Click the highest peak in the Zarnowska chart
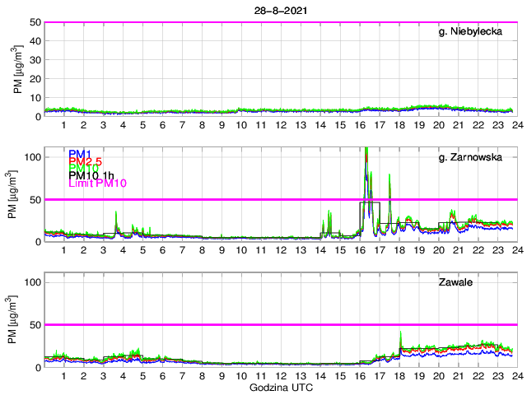Viewport: 527px width, 395px height. 366,150
